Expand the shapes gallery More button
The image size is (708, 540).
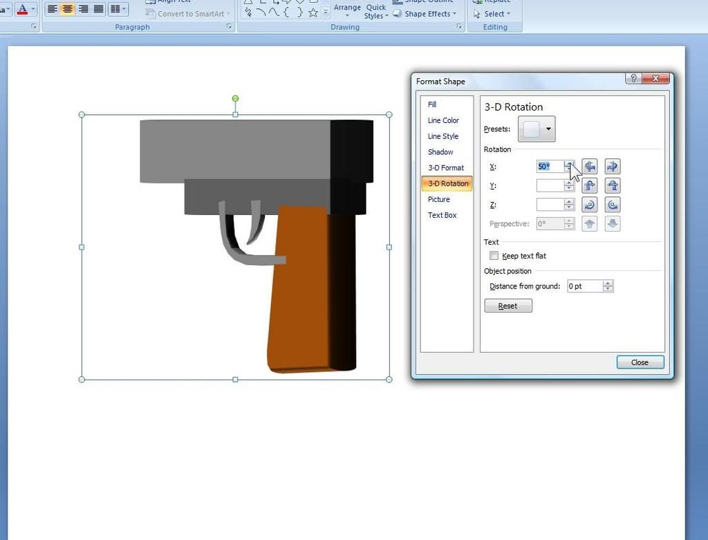tap(326, 12)
